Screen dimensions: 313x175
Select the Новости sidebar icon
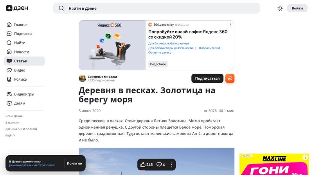click(x=9, y=52)
